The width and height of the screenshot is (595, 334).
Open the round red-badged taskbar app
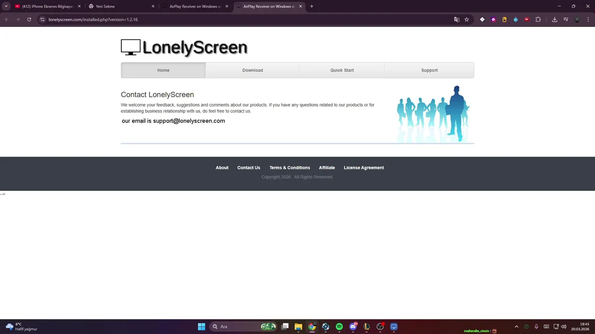click(x=380, y=327)
